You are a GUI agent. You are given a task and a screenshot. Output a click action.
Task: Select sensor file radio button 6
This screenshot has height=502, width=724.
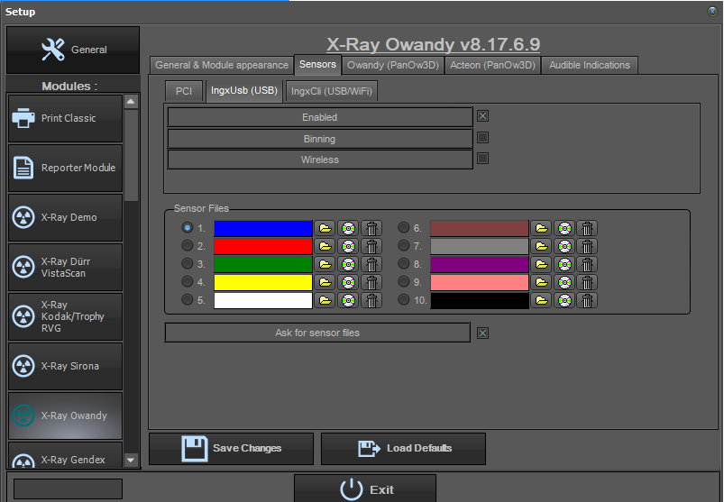[404, 227]
